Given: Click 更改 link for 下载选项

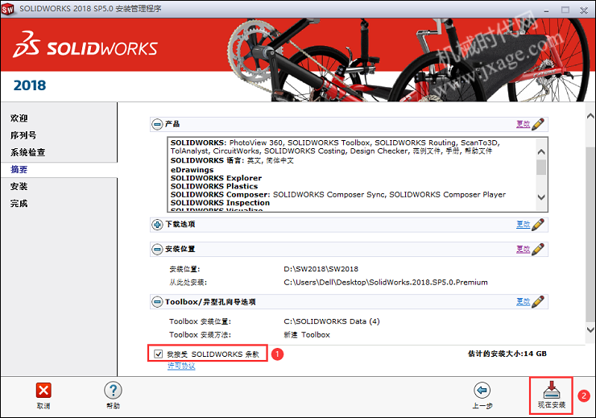Looking at the screenshot, I should click(523, 225).
